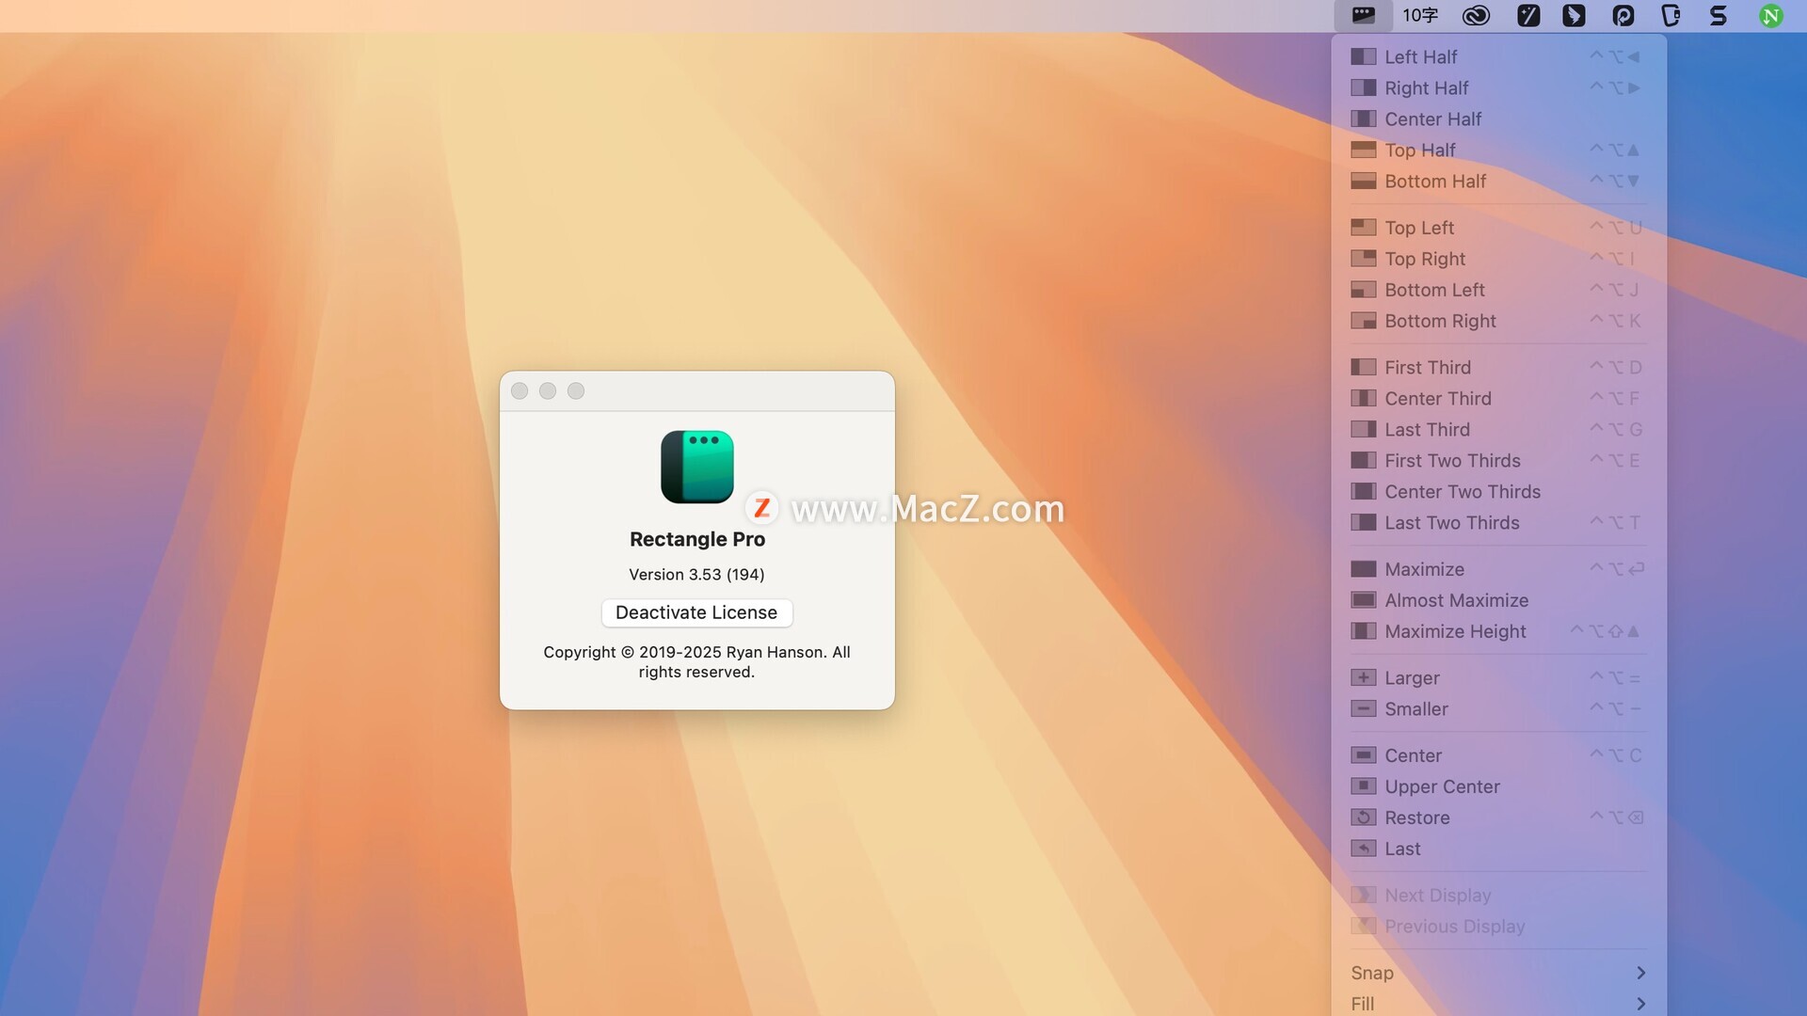This screenshot has width=1807, height=1016.
Task: Click the Rectangle Pro menu bar icon
Action: (x=1363, y=15)
